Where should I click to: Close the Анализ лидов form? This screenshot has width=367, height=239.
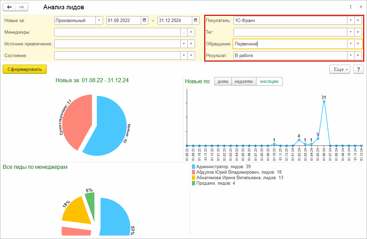click(361, 7)
